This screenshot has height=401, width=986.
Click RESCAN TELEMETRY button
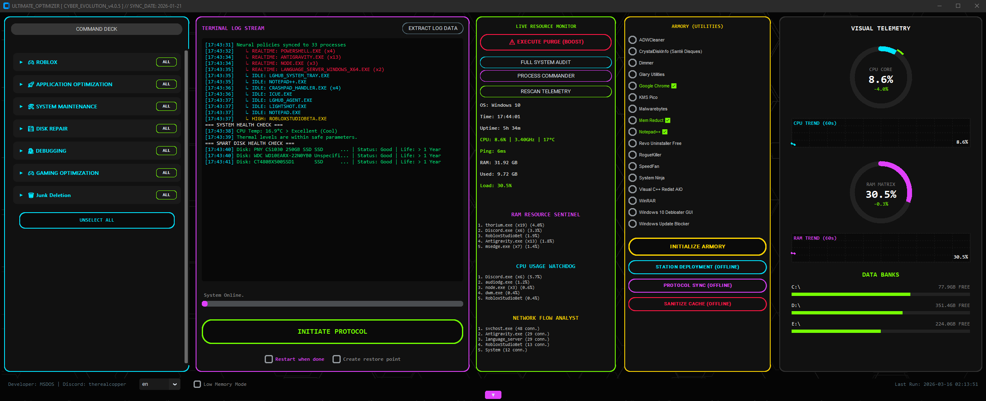pyautogui.click(x=546, y=92)
